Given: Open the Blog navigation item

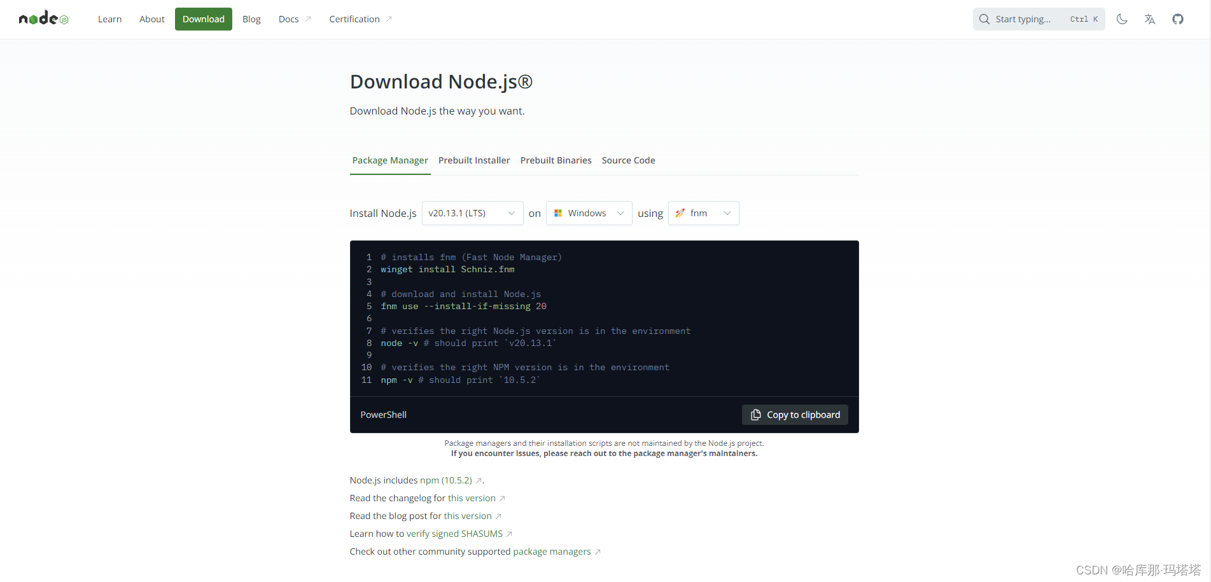Looking at the screenshot, I should coord(251,18).
